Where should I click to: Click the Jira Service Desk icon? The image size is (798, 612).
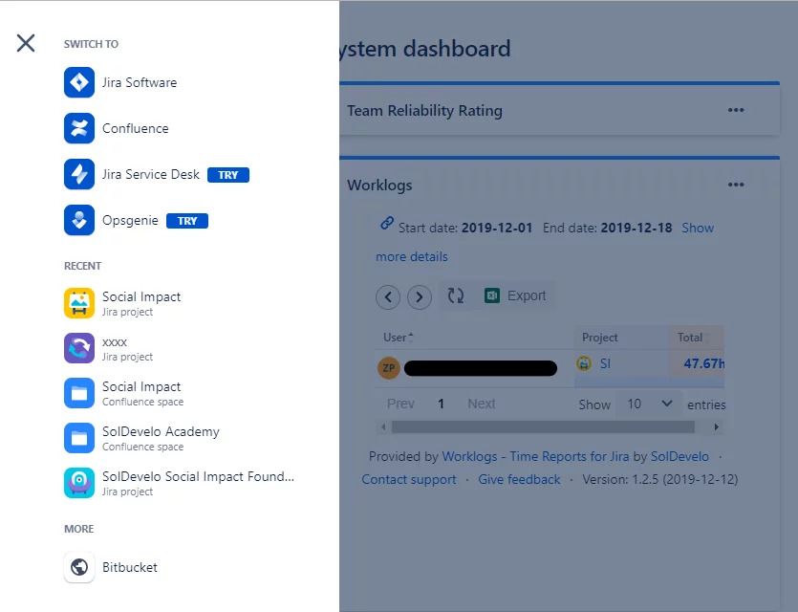pyautogui.click(x=79, y=174)
